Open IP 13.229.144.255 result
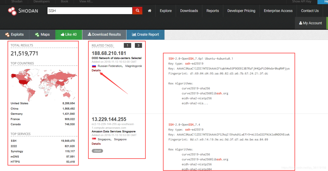 click(x=109, y=119)
